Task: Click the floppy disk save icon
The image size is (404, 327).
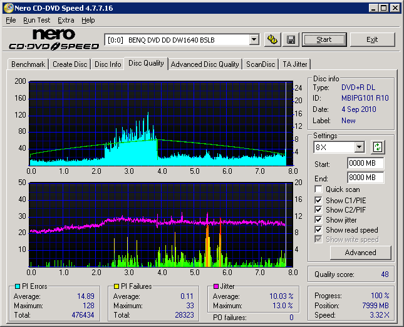Action: 291,40
